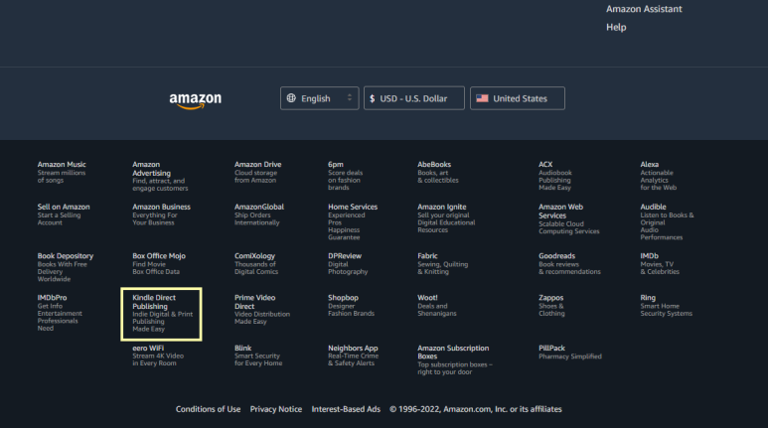Click Interest-Based Ads link
768x428 pixels.
346,409
